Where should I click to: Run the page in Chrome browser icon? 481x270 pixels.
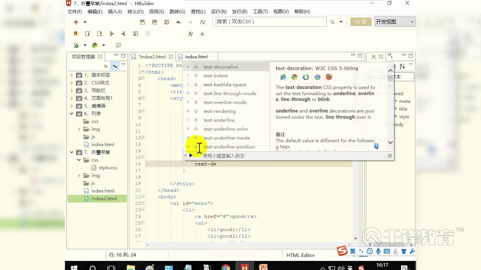coord(94,45)
